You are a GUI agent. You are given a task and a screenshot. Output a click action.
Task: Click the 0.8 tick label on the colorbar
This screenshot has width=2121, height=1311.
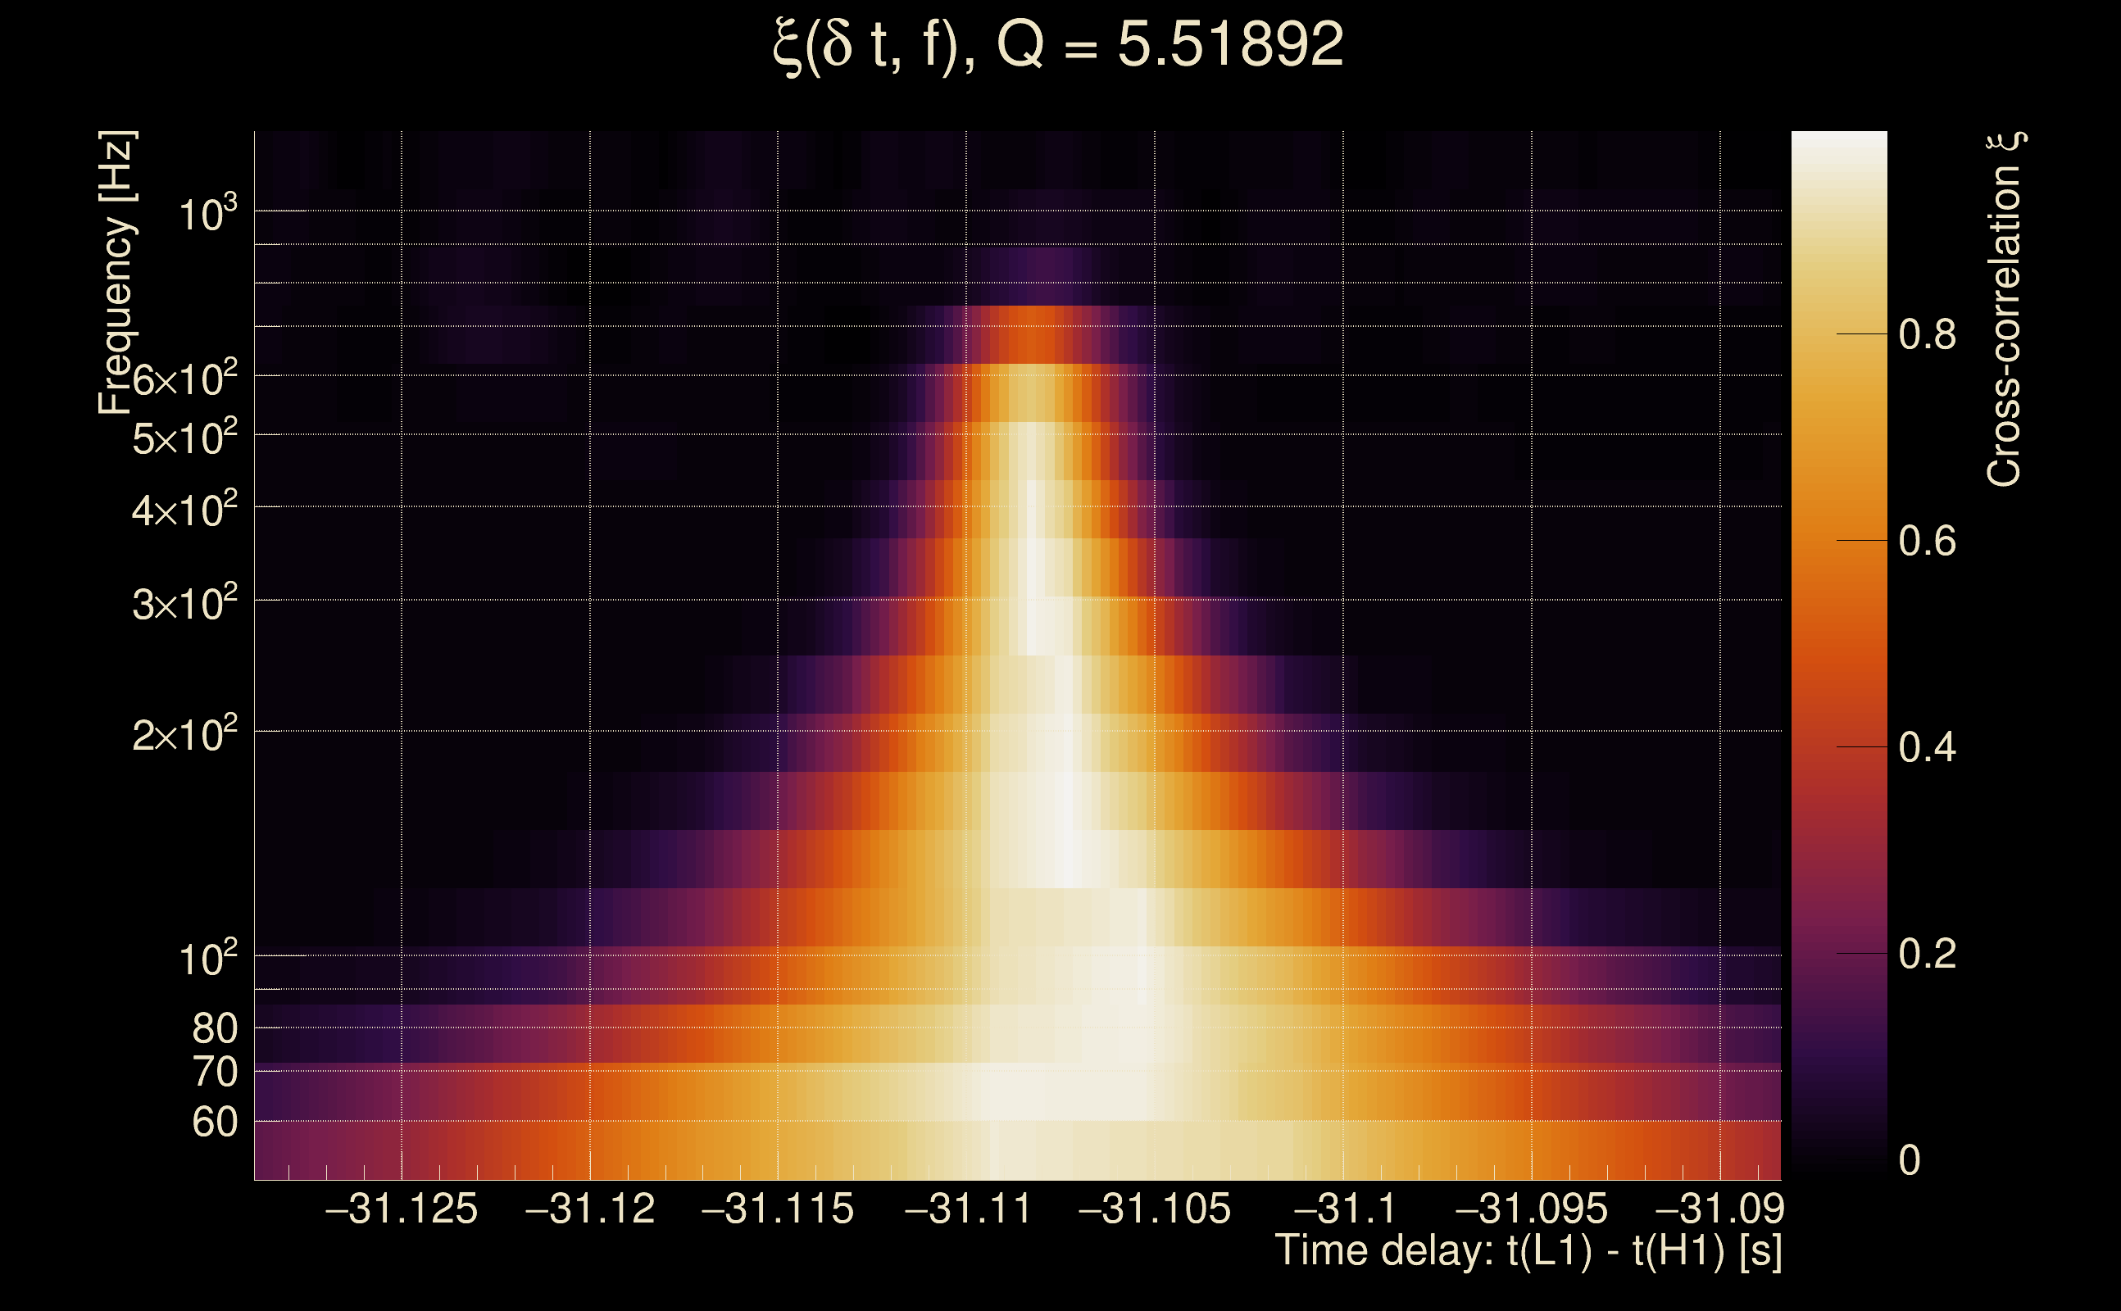click(1927, 334)
